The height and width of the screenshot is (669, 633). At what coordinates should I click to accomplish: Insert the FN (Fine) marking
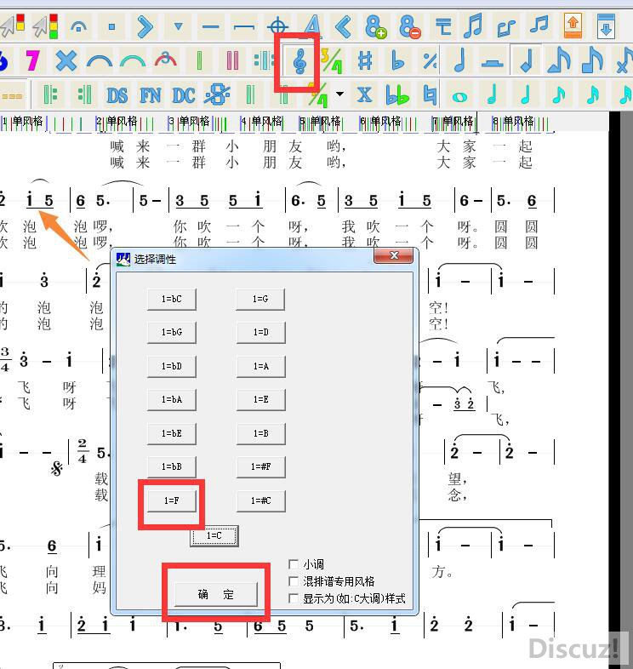tap(150, 95)
